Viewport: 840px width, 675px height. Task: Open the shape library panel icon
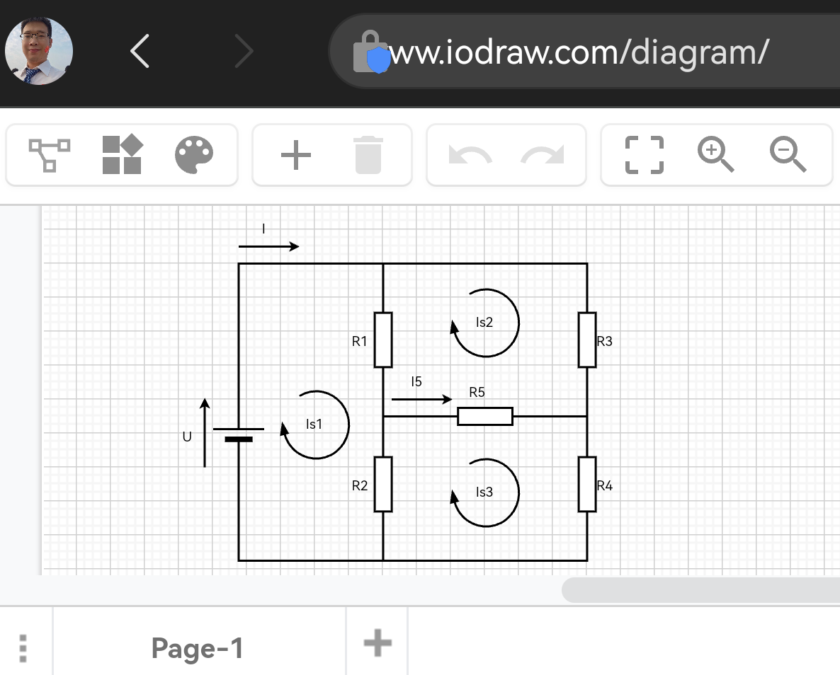coord(120,154)
